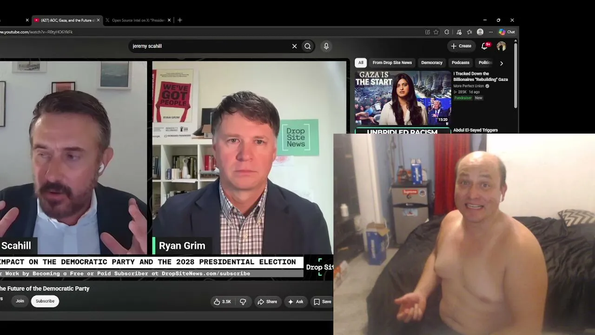Image resolution: width=595 pixels, height=335 pixels.
Task: Subscribe to the channel
Action: coord(45,301)
